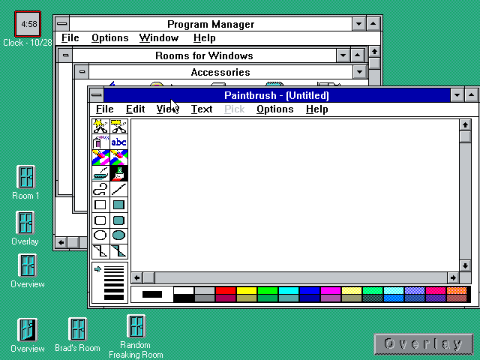480x360 pixels.
Task: Select the Filled Box tool
Action: [118, 205]
